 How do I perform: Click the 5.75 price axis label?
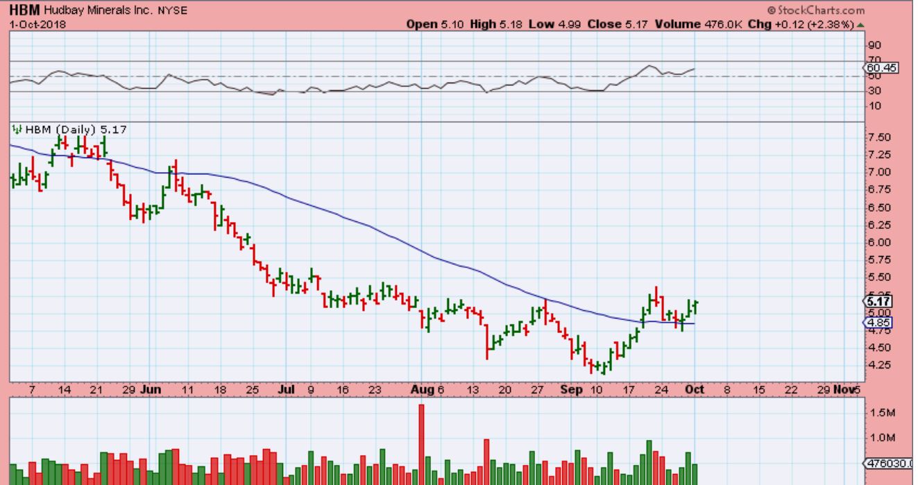point(878,260)
